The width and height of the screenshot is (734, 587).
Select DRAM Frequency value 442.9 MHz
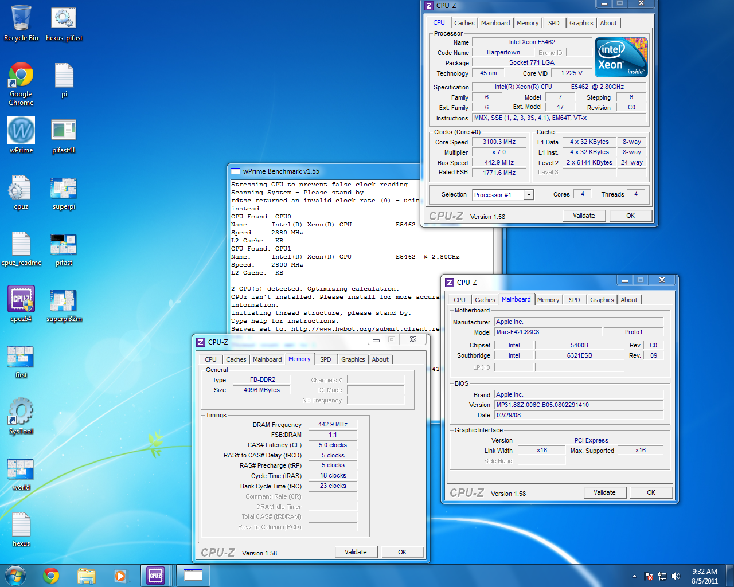[333, 424]
